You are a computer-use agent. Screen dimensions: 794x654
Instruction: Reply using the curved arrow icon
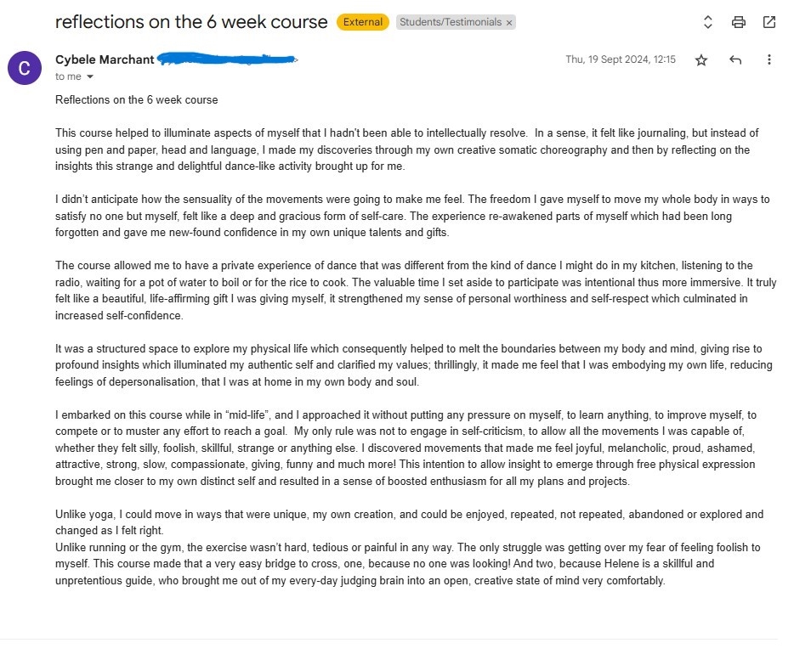pos(735,59)
